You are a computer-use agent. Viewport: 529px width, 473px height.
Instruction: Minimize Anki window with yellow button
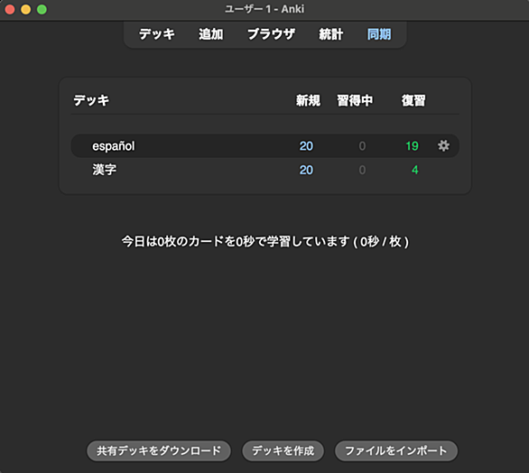click(26, 9)
